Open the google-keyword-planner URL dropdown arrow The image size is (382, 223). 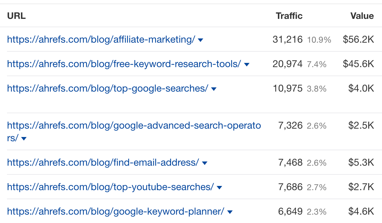(230, 212)
